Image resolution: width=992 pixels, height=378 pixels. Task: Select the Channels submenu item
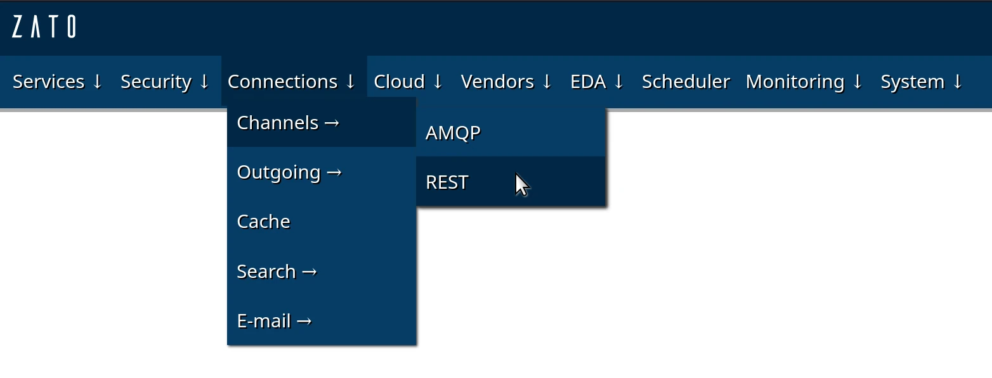pos(289,123)
